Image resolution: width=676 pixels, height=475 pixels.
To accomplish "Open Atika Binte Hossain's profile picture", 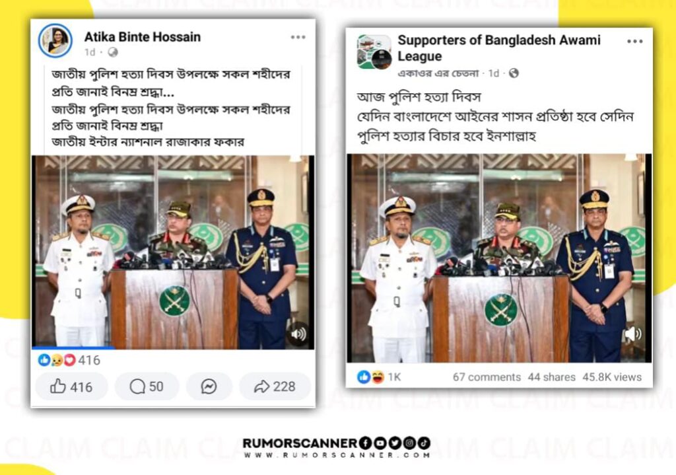I will [55, 41].
